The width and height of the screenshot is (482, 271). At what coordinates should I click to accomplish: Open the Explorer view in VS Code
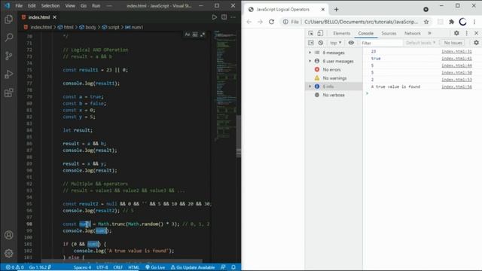[8, 20]
